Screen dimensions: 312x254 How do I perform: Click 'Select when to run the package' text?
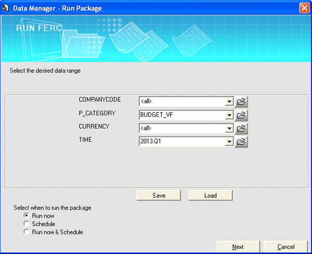[x=53, y=208]
